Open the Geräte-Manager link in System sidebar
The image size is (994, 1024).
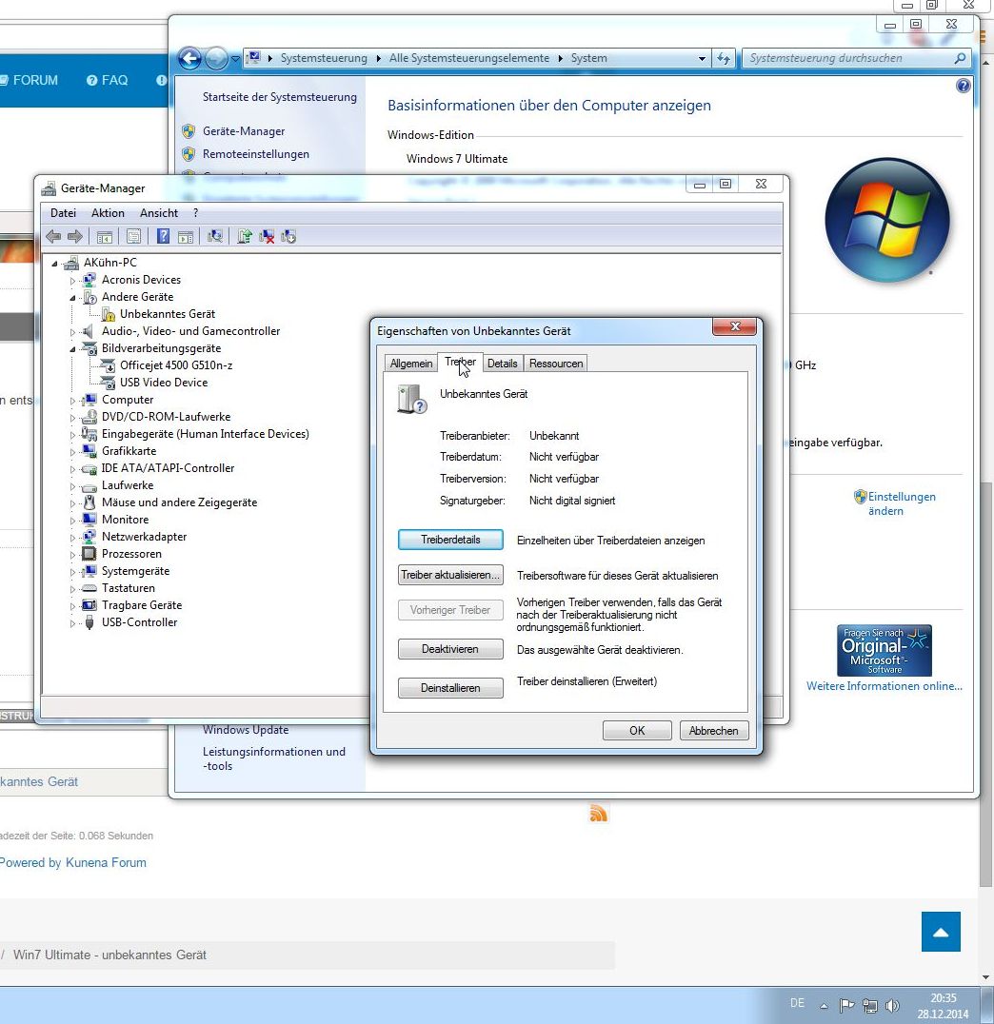[x=244, y=131]
